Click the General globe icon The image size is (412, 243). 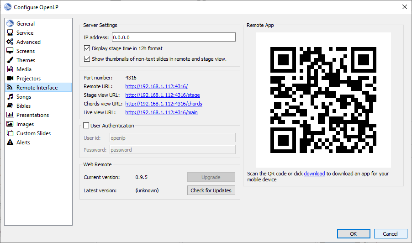pyautogui.click(x=10, y=23)
